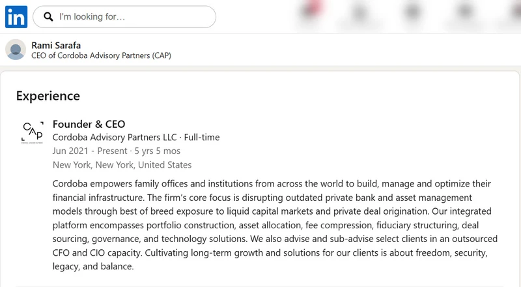The image size is (521, 287).
Task: Open the cut-off nav icon at the far right
Action: (x=515, y=12)
